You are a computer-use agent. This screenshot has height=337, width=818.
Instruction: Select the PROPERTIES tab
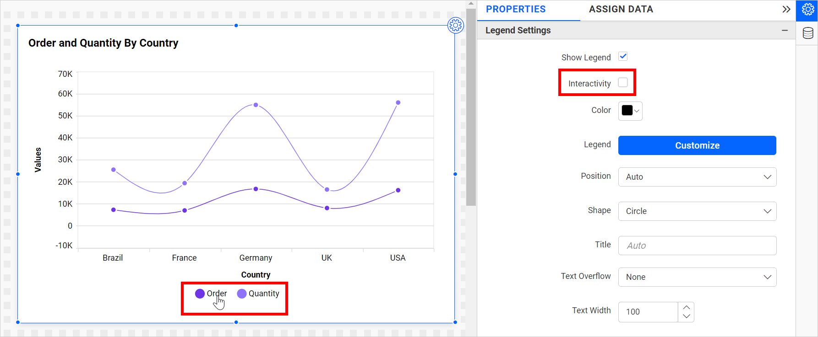click(x=516, y=9)
